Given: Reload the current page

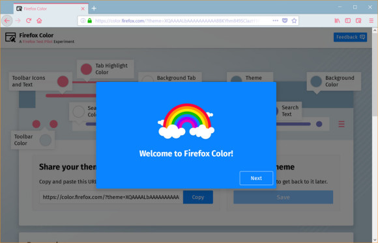Looking at the screenshot, I should click(x=29, y=21).
